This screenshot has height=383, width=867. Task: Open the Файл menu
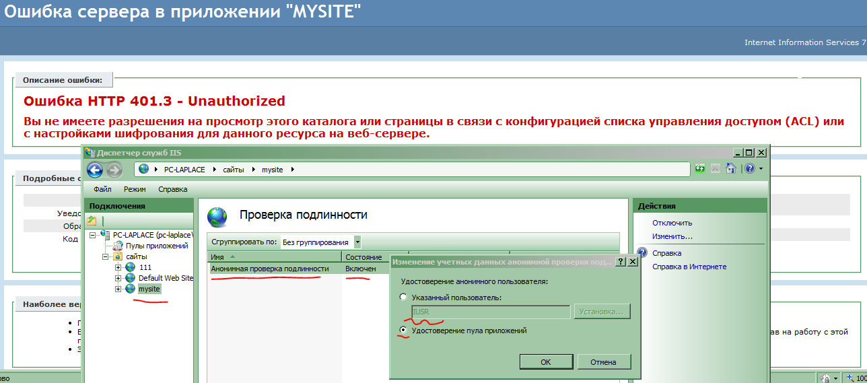[x=102, y=189]
